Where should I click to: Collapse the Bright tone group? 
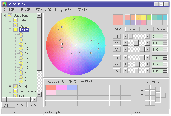point(10,30)
